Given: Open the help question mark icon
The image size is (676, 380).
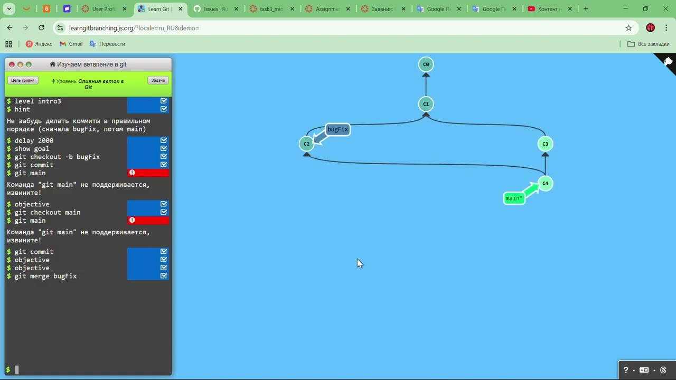Looking at the screenshot, I should point(626,370).
